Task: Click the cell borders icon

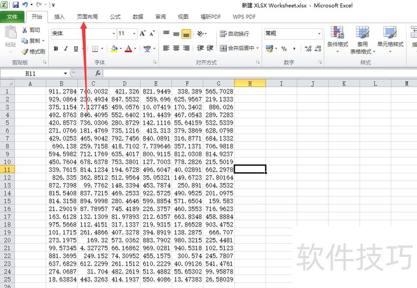Action: pyautogui.click(x=95, y=48)
